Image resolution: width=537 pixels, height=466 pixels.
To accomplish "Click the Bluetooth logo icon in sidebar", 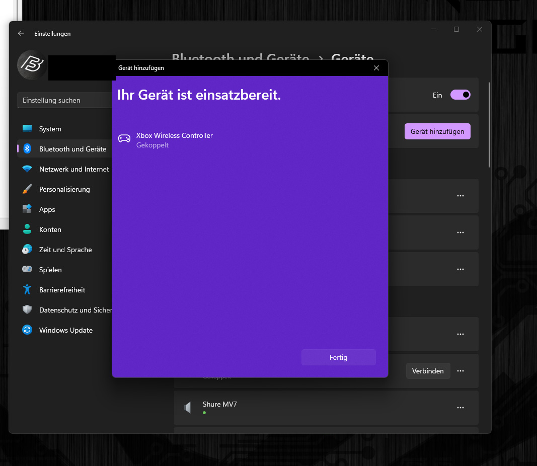I will tap(27, 148).
